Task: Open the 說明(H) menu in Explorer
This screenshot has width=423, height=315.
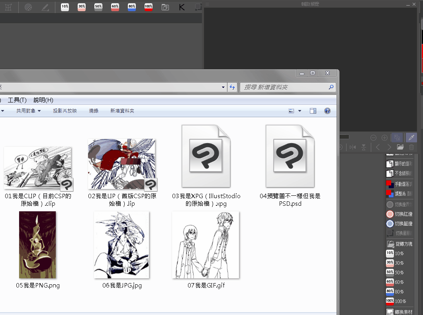Action: click(43, 100)
